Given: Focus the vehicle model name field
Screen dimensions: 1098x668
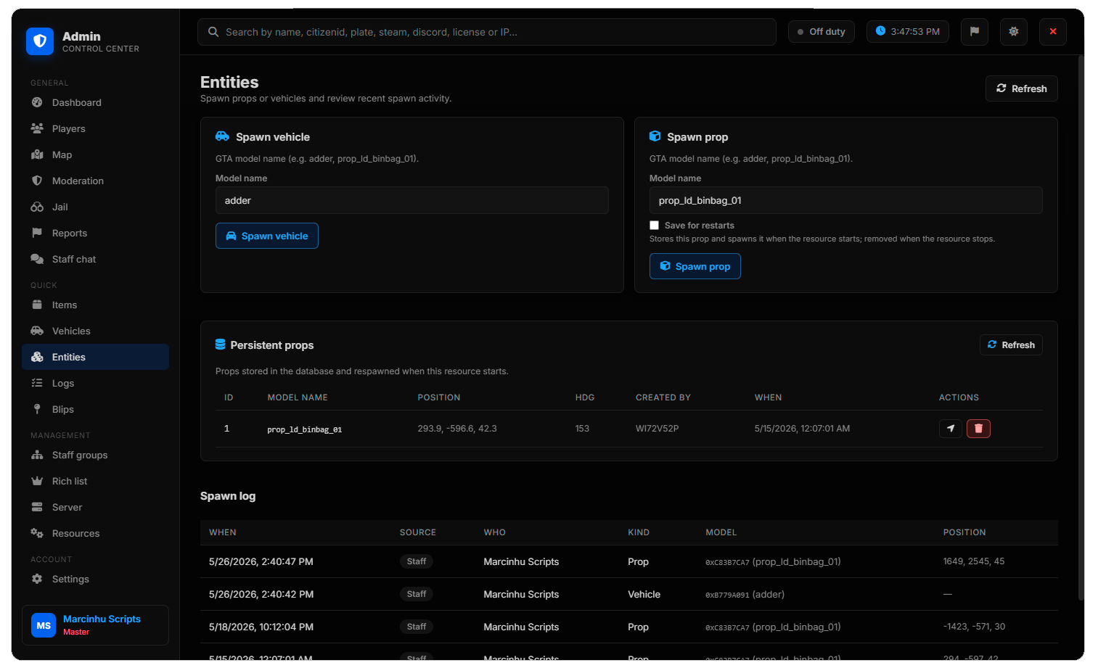Looking at the screenshot, I should (x=411, y=200).
